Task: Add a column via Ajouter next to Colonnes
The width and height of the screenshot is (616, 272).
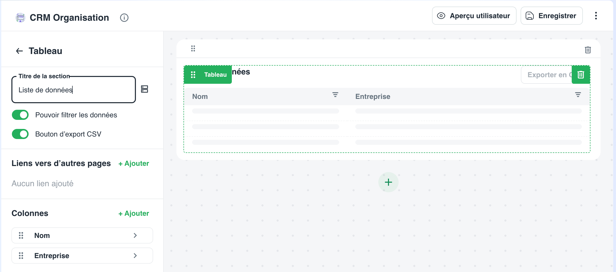Action: (x=134, y=213)
